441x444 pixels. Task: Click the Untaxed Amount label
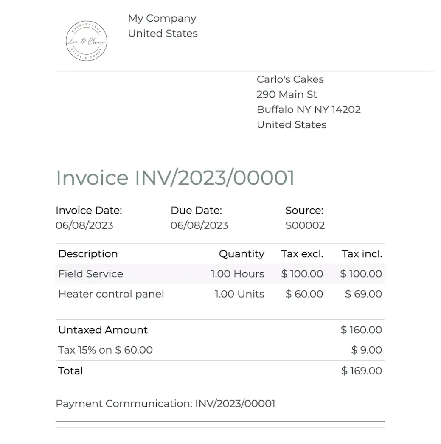click(x=103, y=330)
